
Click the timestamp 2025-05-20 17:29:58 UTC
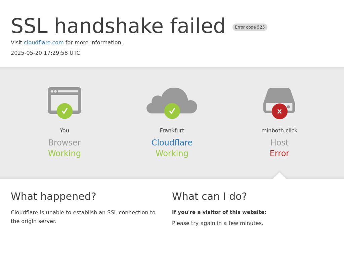click(45, 53)
